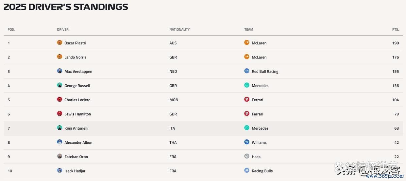This screenshot has width=406, height=181.
Task: Click the Racing Bulls team logo
Action: point(247,171)
